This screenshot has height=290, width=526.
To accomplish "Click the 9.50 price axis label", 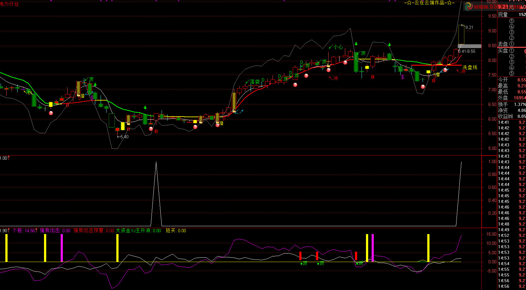I will click(492, 16).
